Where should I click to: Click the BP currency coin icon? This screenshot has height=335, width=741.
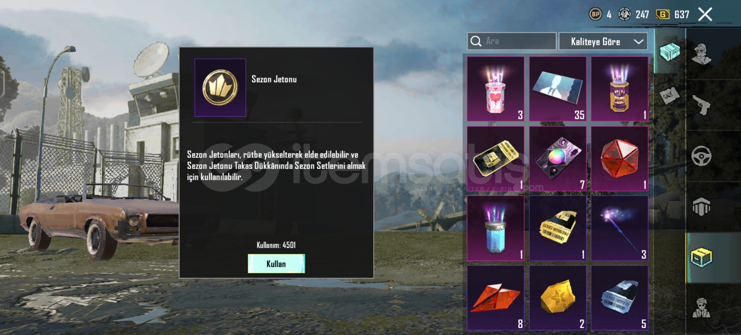pos(595,14)
